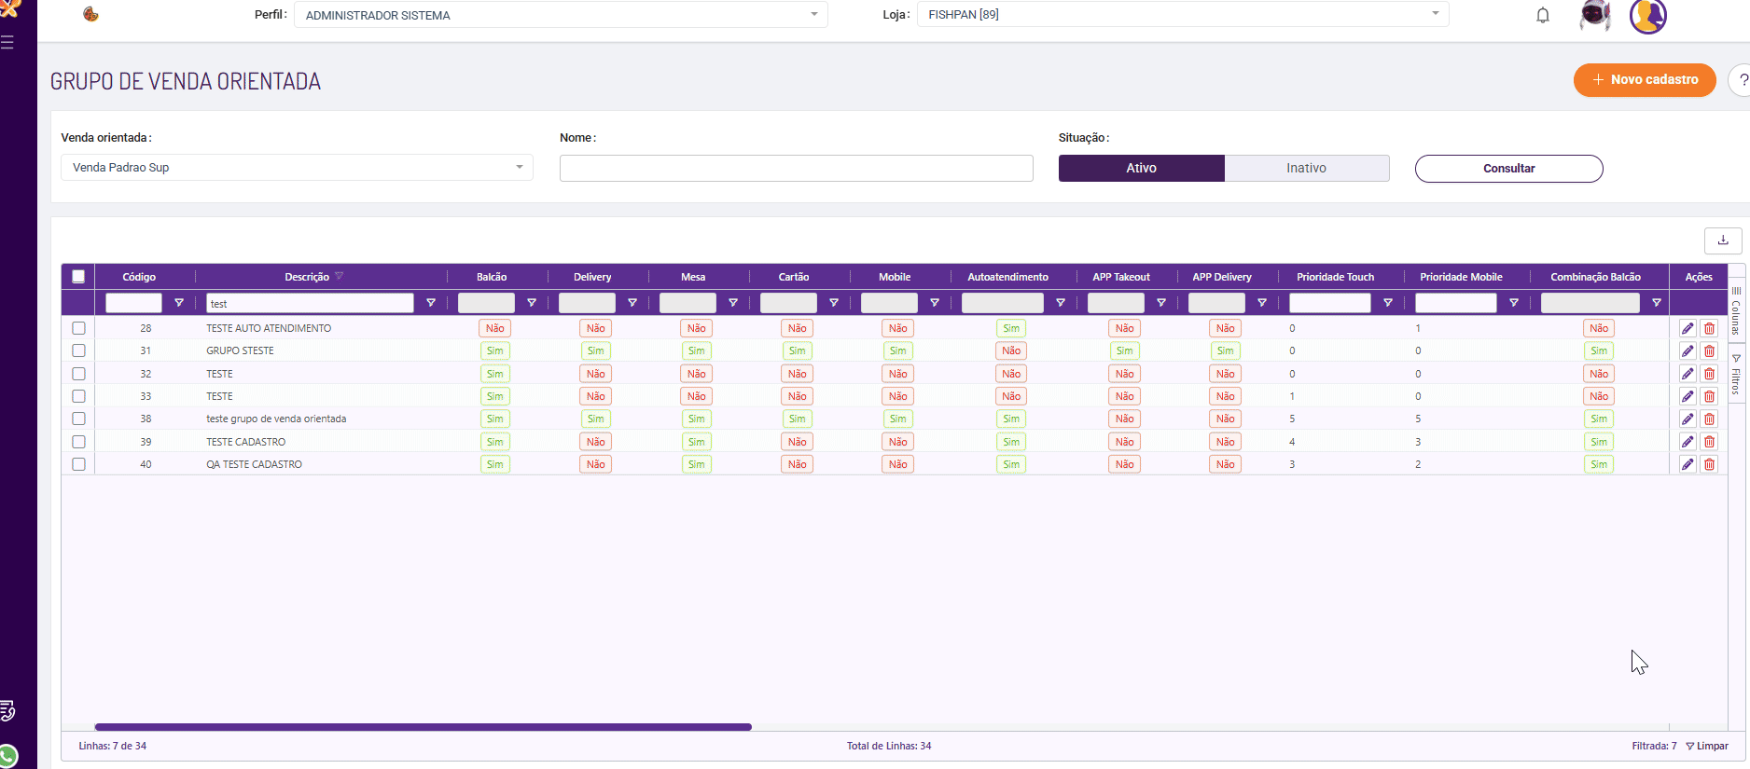1750x769 pixels.
Task: Open filter icon for Descrição column
Action: [x=431, y=303]
